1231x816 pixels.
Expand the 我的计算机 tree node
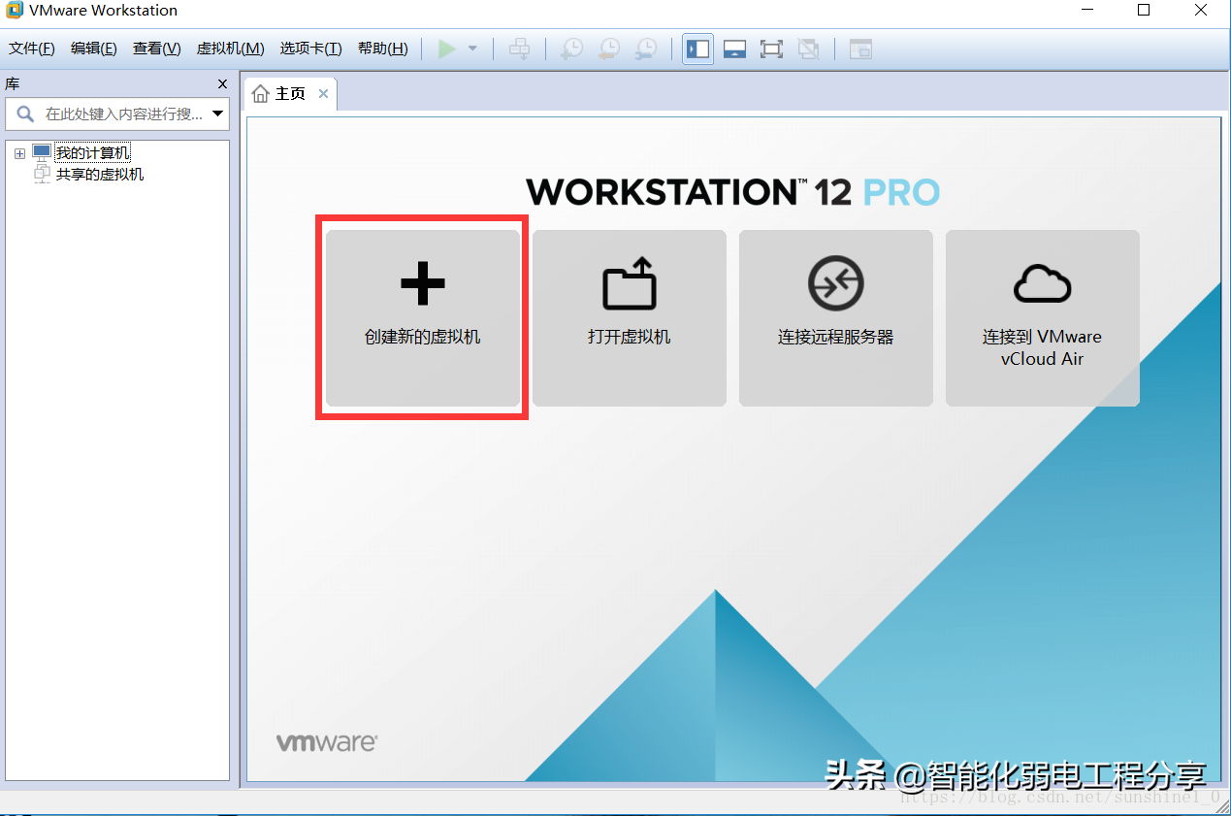(19, 152)
